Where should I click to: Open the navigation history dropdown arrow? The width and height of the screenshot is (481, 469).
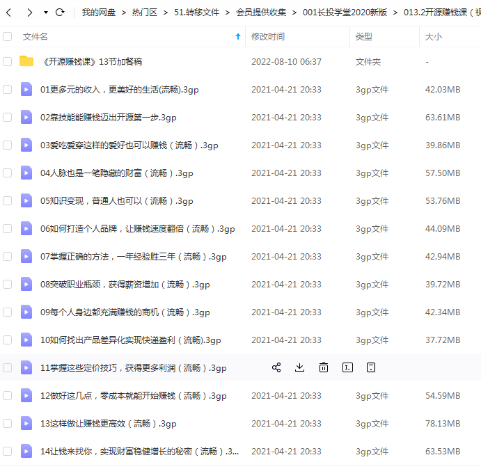click(x=46, y=13)
